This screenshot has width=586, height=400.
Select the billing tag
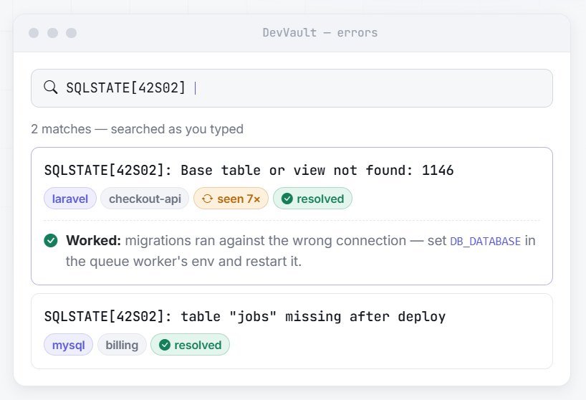pyautogui.click(x=122, y=345)
